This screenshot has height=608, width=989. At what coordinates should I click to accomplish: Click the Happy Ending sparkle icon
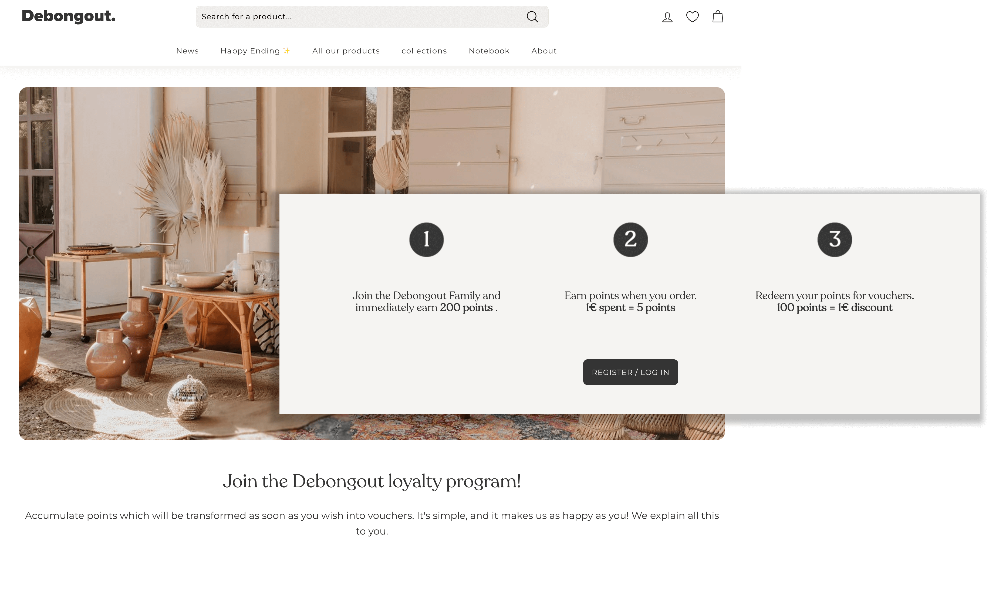pos(286,50)
